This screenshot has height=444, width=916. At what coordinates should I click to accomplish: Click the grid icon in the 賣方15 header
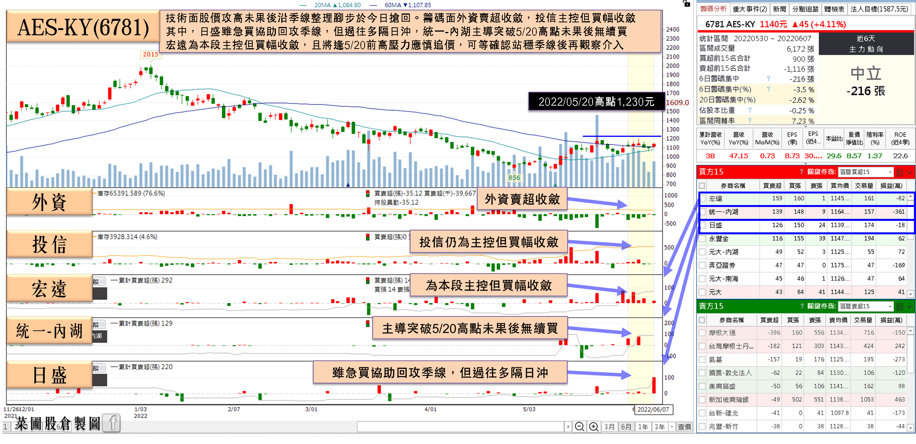click(900, 307)
